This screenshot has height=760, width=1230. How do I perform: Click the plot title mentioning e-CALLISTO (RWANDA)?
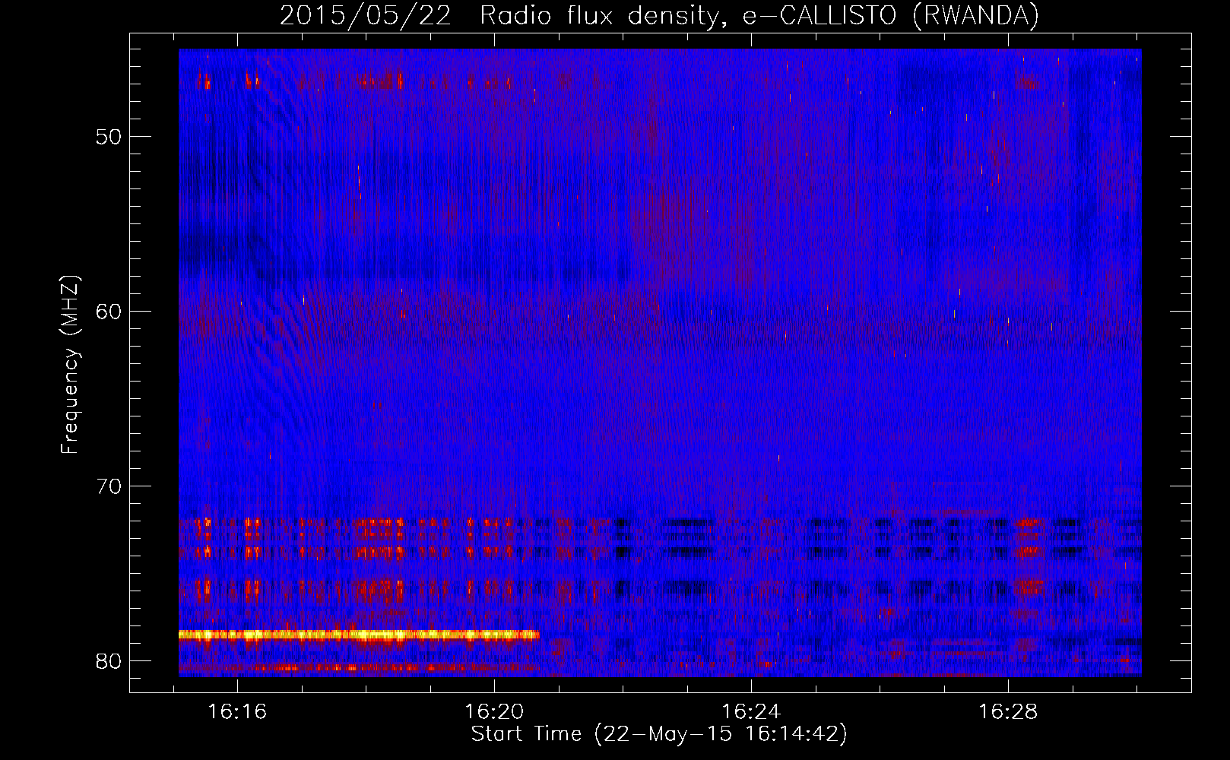659,15
